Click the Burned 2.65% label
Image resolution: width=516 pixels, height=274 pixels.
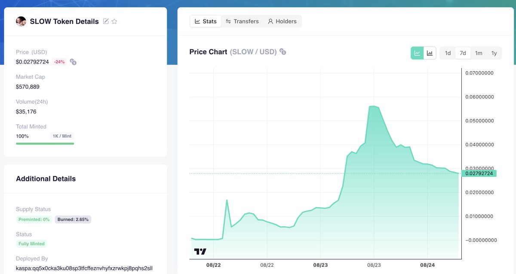point(73,219)
